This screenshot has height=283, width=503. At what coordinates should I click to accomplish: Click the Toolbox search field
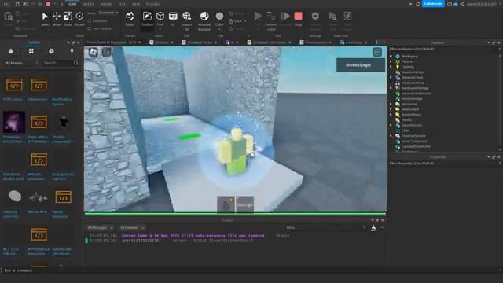pyautogui.click(x=57, y=63)
